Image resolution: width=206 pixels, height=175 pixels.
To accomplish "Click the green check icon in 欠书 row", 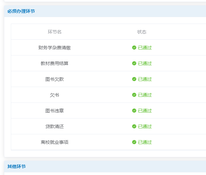I will (x=134, y=95).
